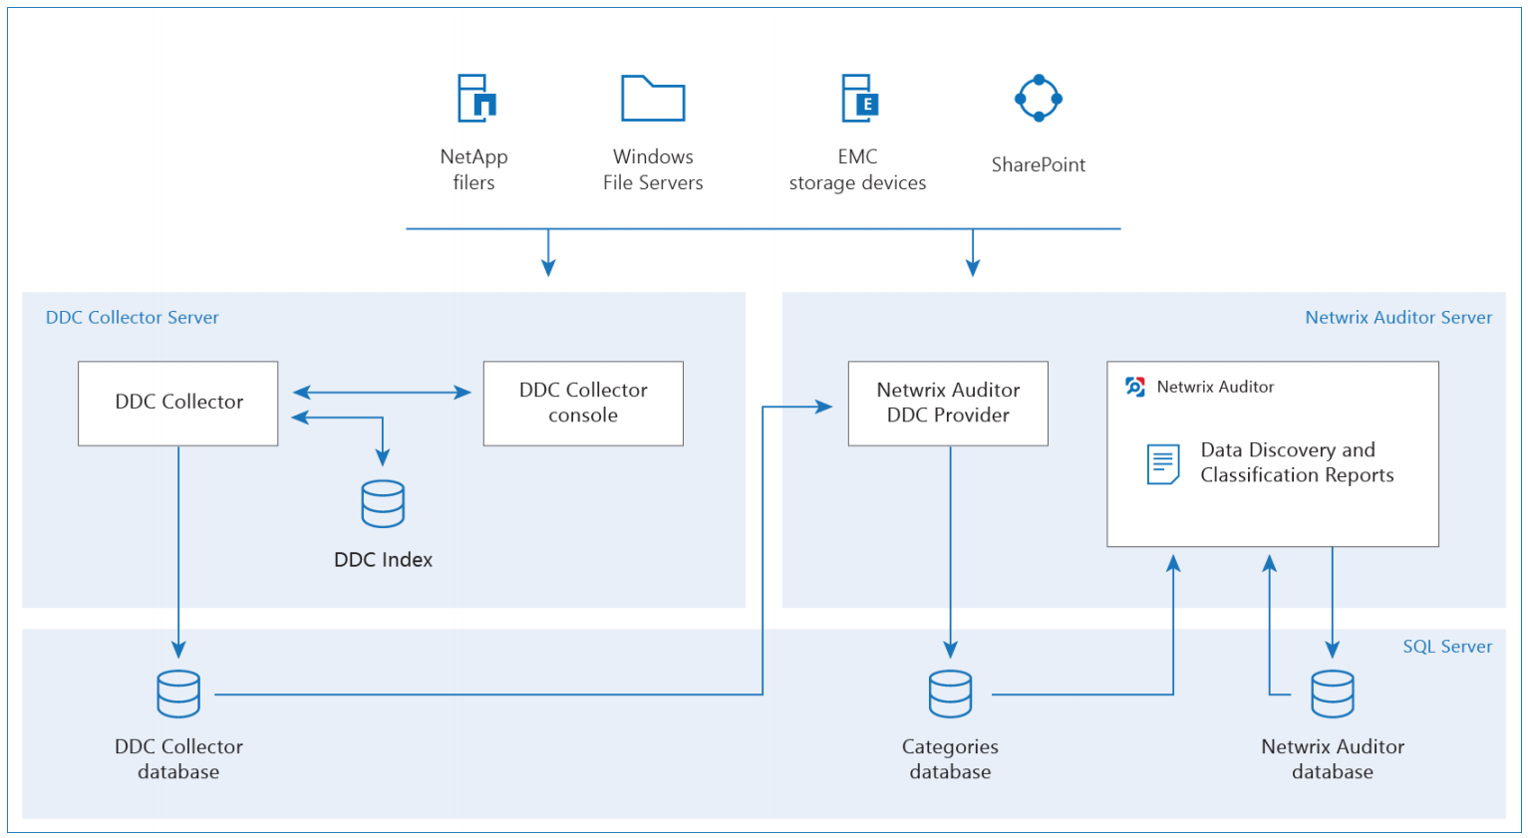
Task: Select the 'DDC Collector database' caption
Action: pos(178,758)
